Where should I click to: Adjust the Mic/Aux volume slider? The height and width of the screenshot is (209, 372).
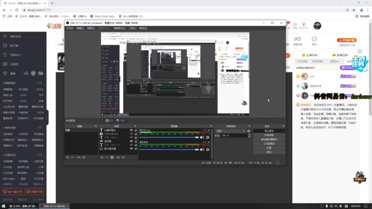pos(169,137)
